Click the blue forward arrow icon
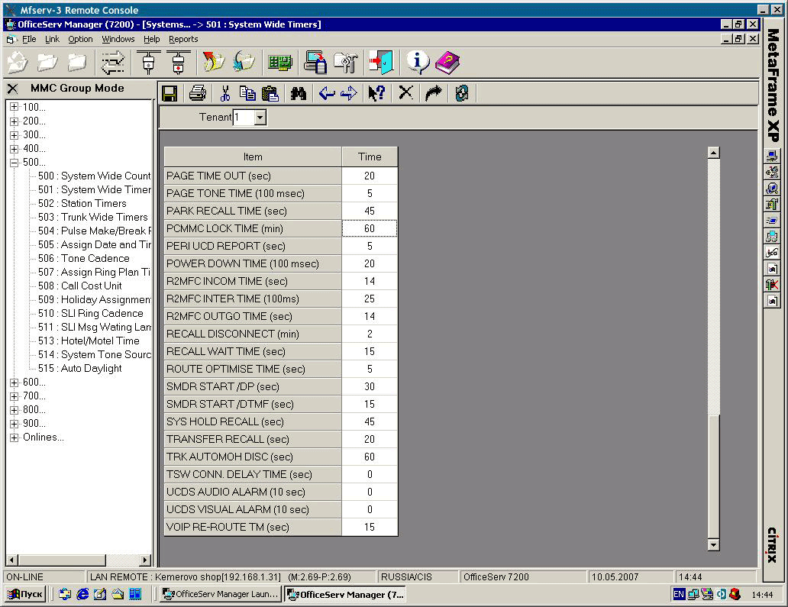 pyautogui.click(x=349, y=93)
